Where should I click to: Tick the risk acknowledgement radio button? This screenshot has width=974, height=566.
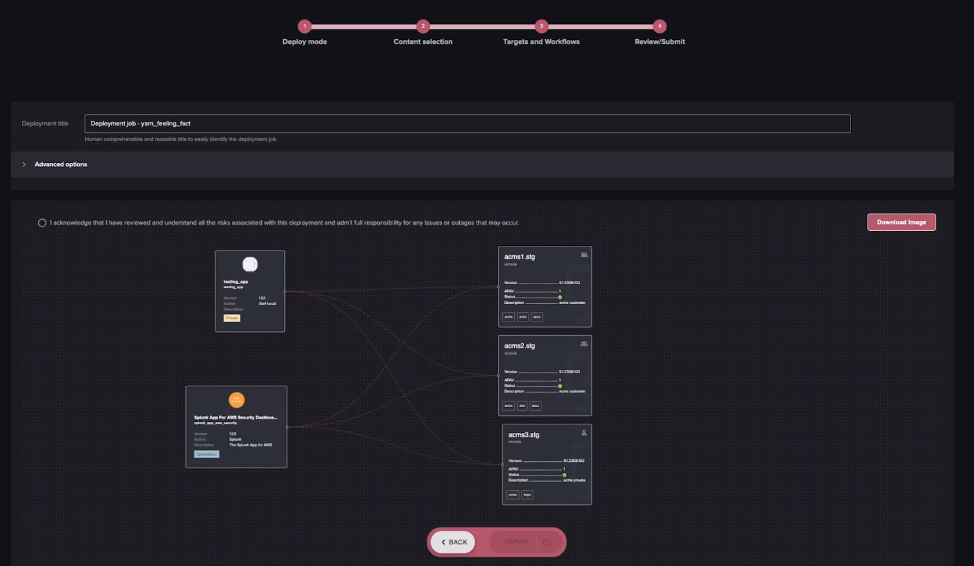pyautogui.click(x=42, y=223)
